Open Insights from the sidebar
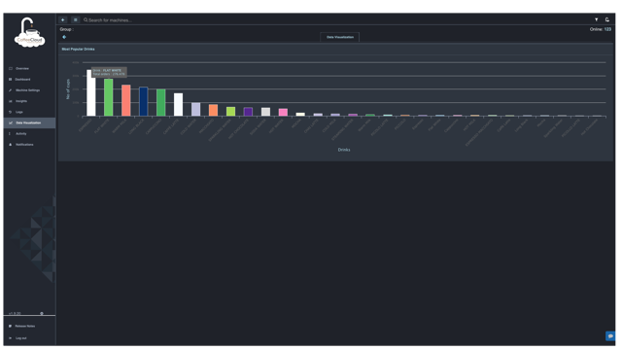This screenshot has height=350, width=622. pos(29,101)
